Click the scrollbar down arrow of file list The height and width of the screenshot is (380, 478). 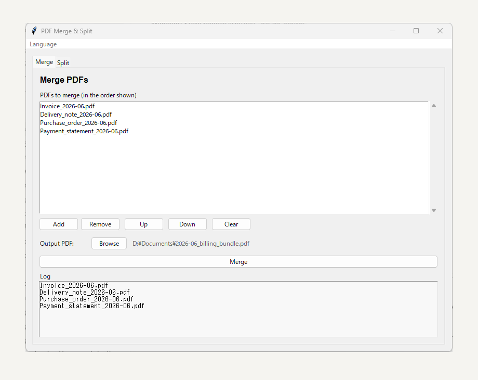(434, 210)
